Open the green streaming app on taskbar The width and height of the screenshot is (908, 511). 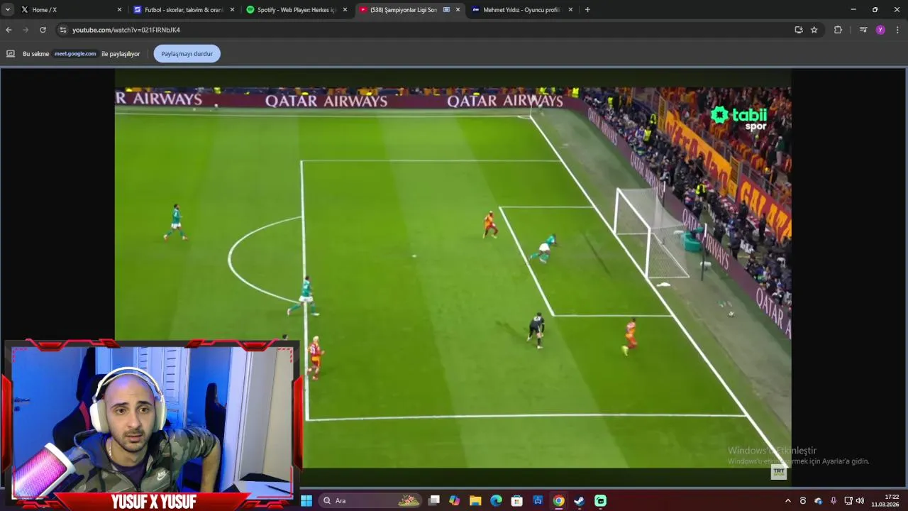click(x=600, y=500)
